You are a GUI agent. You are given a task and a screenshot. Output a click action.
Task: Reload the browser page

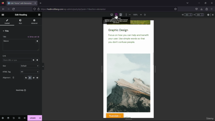pos(13,9)
